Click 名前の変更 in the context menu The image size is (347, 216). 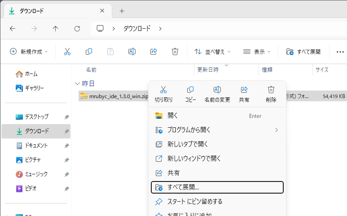tap(217, 95)
